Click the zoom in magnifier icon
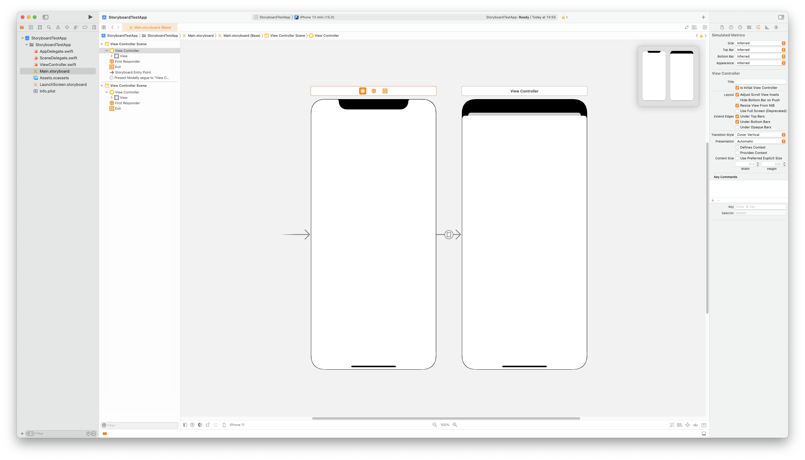 [455, 425]
